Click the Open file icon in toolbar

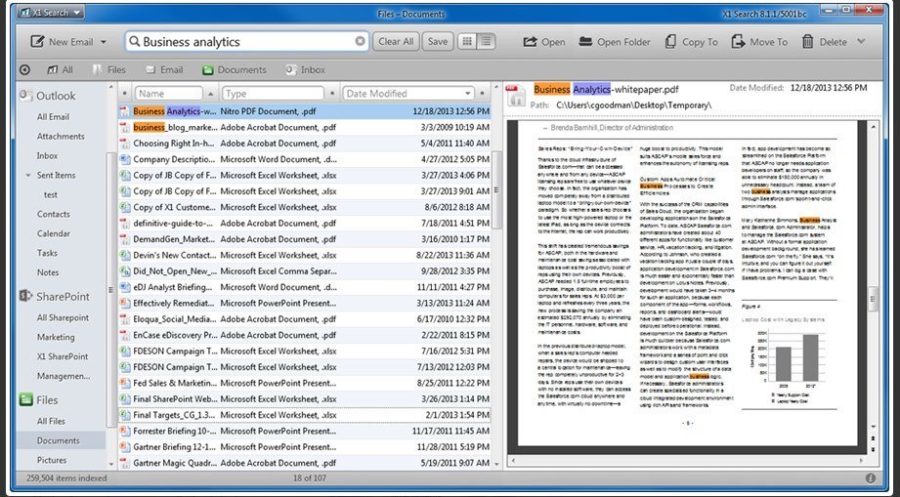[531, 42]
